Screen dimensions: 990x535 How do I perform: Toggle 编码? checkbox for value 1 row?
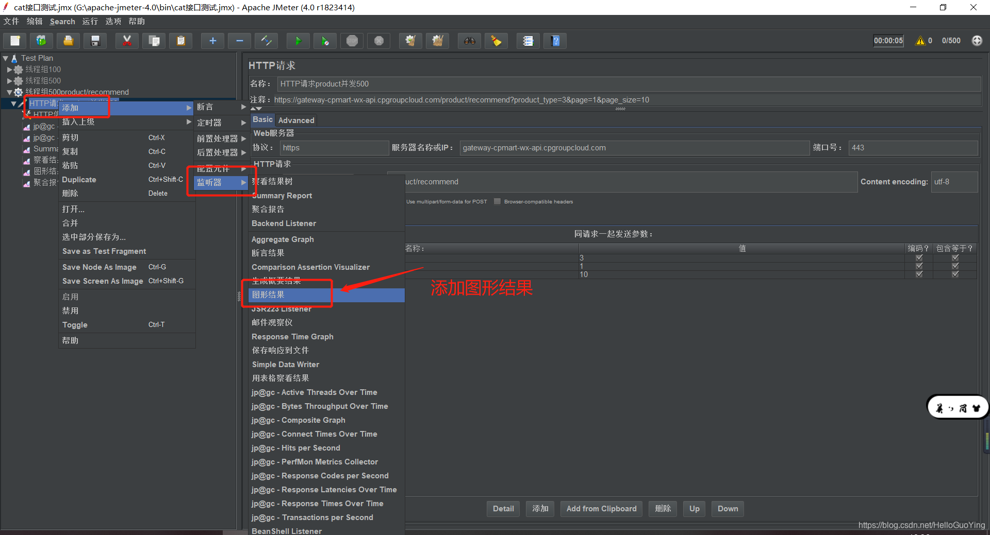click(919, 266)
